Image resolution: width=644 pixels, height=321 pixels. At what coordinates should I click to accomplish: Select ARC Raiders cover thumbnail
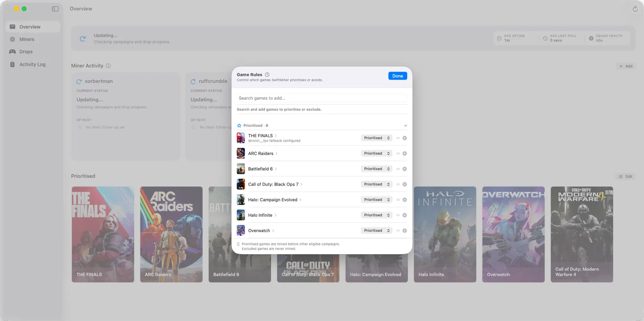(171, 234)
